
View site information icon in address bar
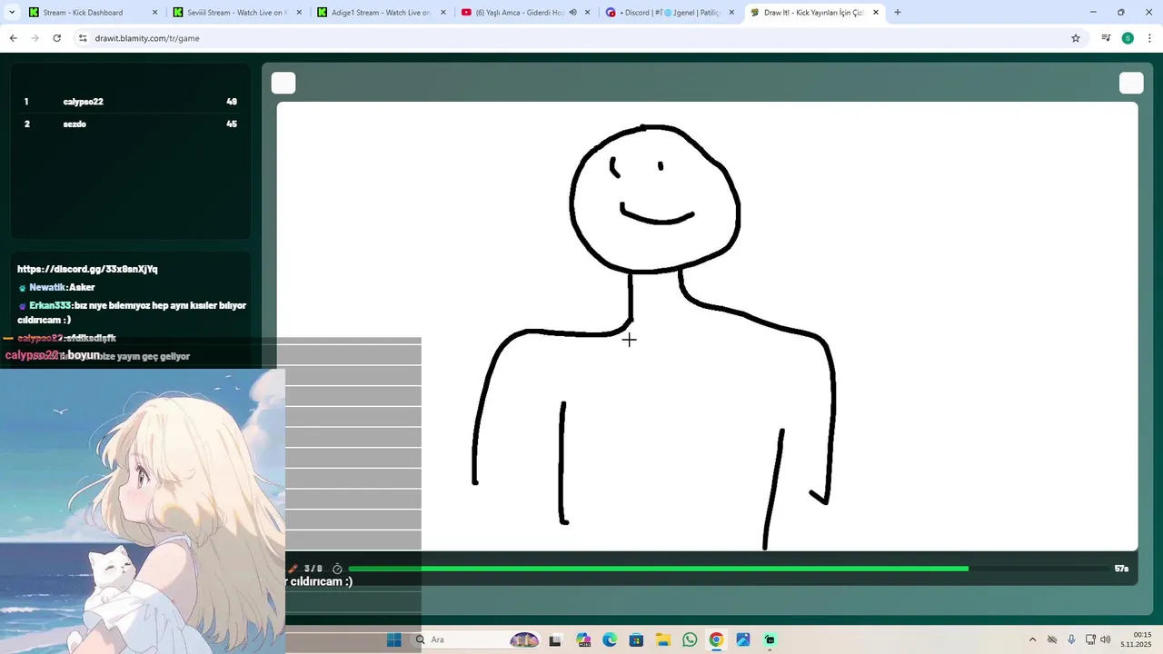83,38
